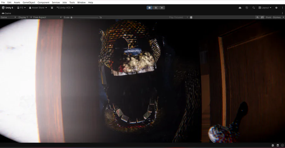Open the Unity Cloud icon
Screen dimensions: 285x148
click(x=240, y=8)
